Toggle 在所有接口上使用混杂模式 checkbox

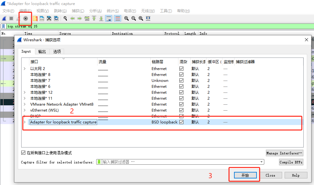click(23, 153)
